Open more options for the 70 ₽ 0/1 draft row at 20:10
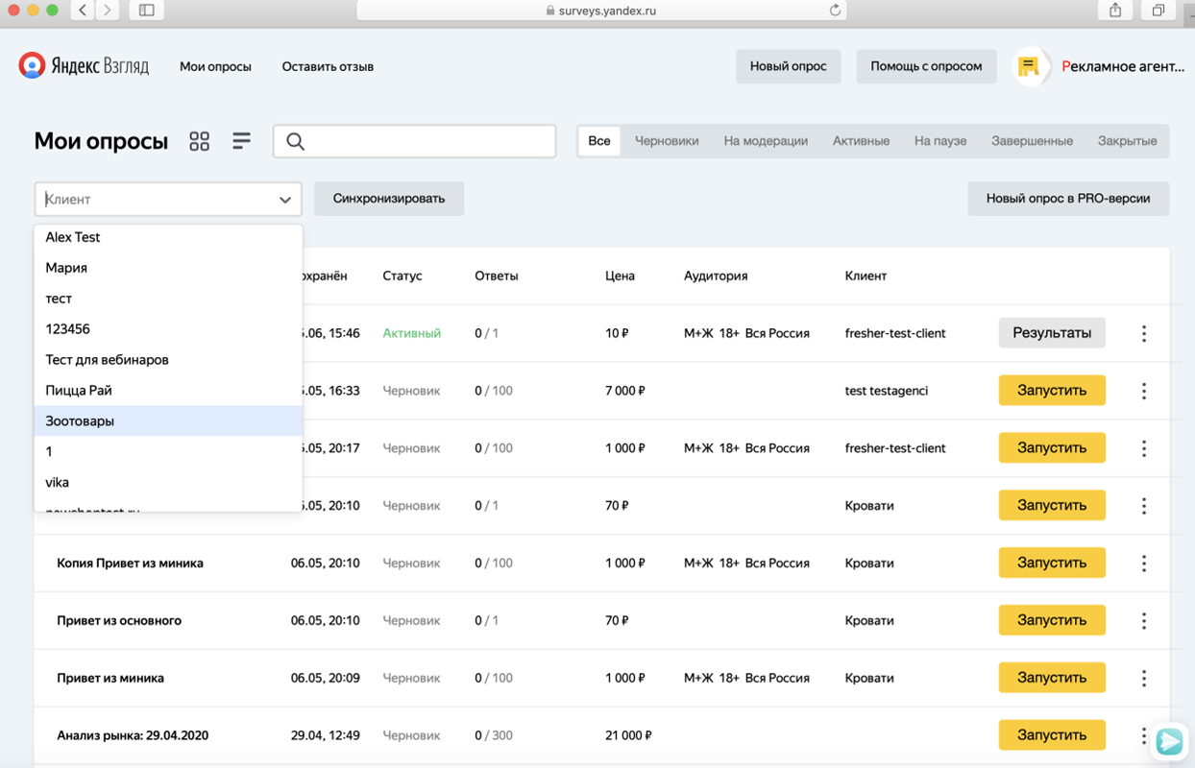 point(1143,505)
